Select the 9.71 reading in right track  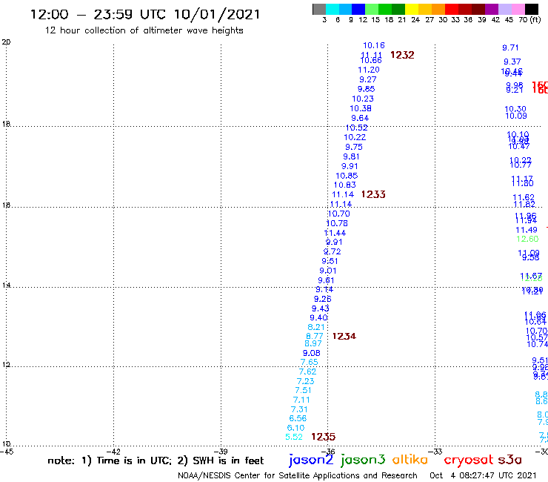click(510, 47)
